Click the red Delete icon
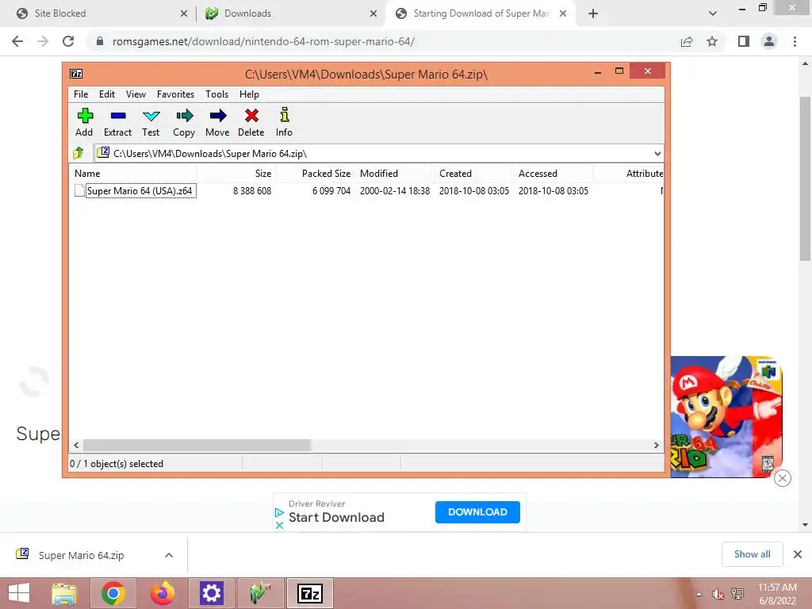Image resolution: width=812 pixels, height=609 pixels. (x=251, y=115)
